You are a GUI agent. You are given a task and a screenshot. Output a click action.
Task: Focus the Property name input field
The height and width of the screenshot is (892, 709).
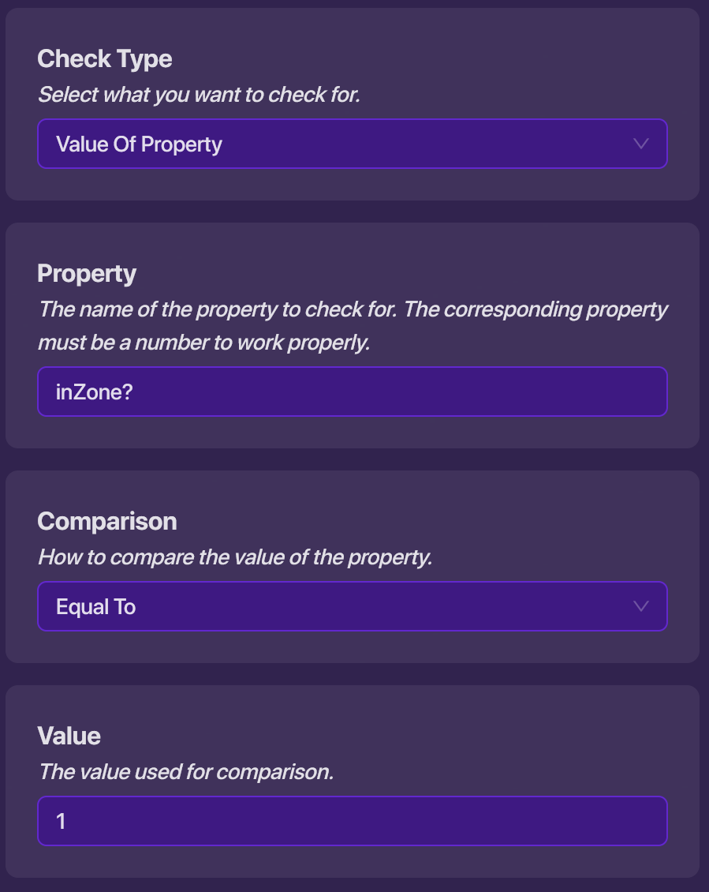click(x=352, y=392)
